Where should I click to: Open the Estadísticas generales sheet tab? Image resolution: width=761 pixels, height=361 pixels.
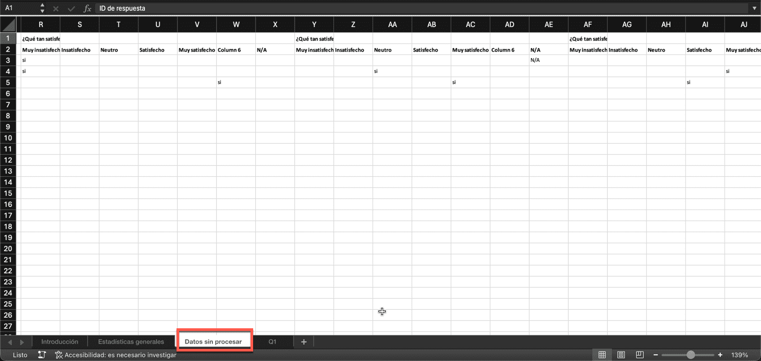(x=131, y=342)
